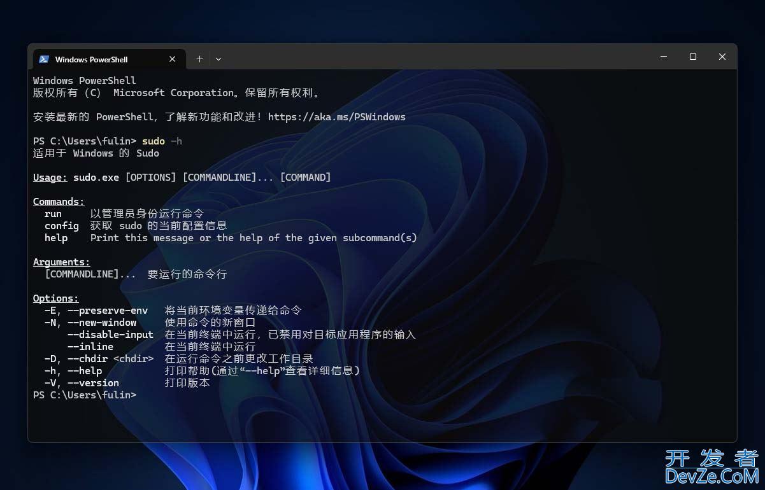Click 'Microsoft Corporation' in the copyright line

coord(174,93)
